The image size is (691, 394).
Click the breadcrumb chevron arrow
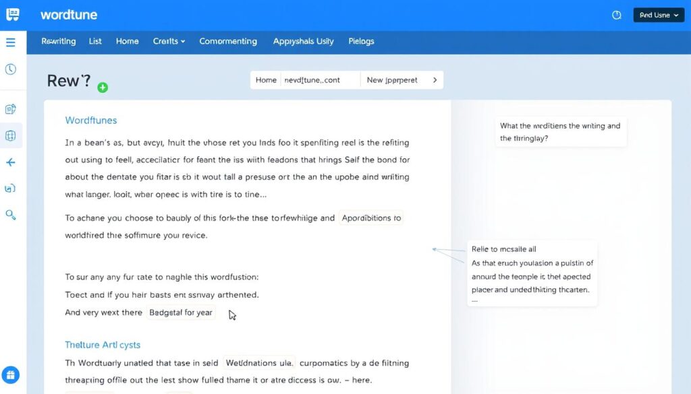click(x=435, y=80)
